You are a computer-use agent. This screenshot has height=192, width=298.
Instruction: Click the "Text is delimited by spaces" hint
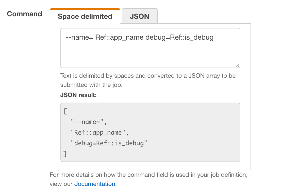pyautogui.click(x=148, y=76)
